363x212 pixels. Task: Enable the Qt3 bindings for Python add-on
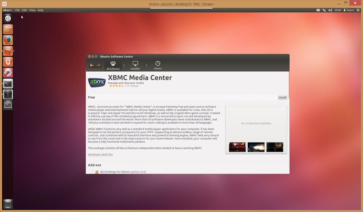pos(93,172)
